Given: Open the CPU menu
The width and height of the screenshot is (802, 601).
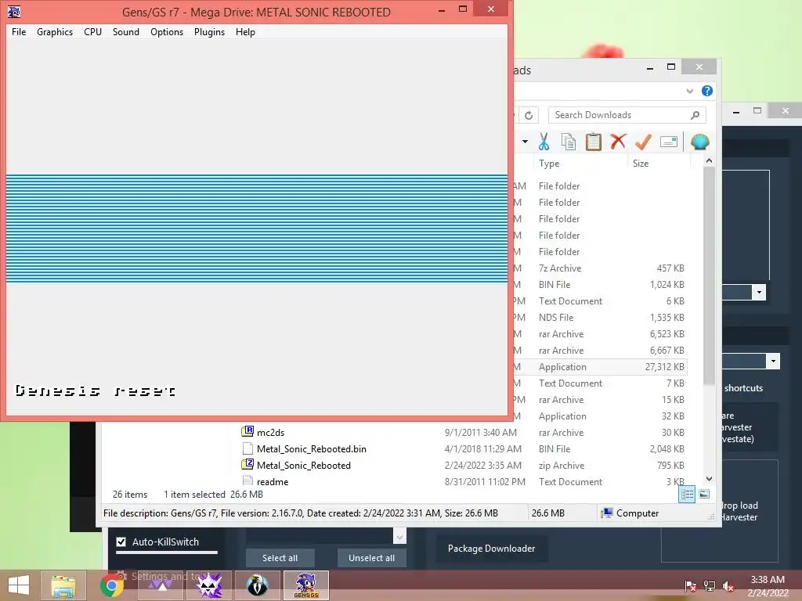Looking at the screenshot, I should coord(92,31).
